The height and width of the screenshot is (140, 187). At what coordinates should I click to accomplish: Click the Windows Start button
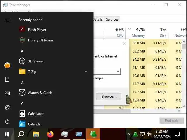click(x=7, y=134)
